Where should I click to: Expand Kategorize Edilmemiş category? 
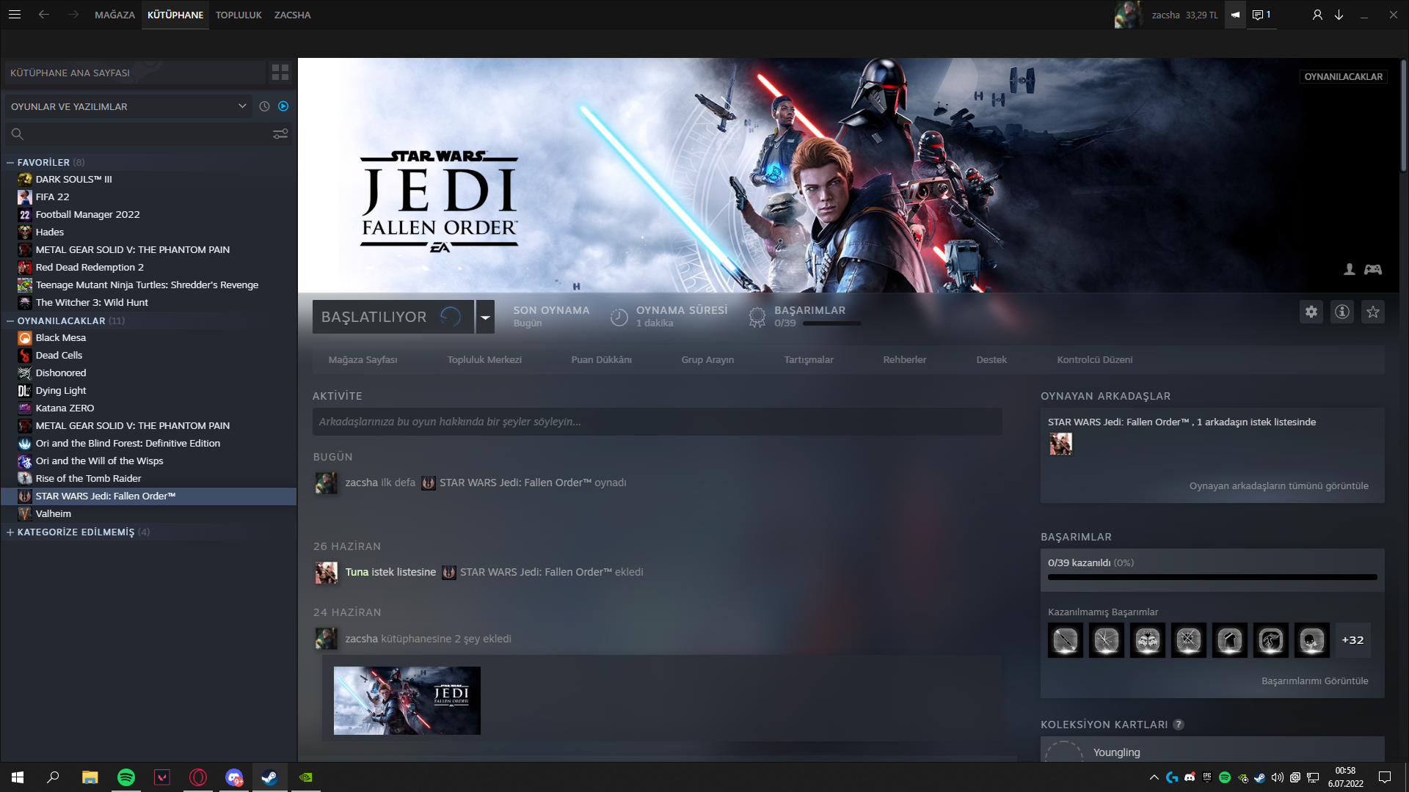10,532
